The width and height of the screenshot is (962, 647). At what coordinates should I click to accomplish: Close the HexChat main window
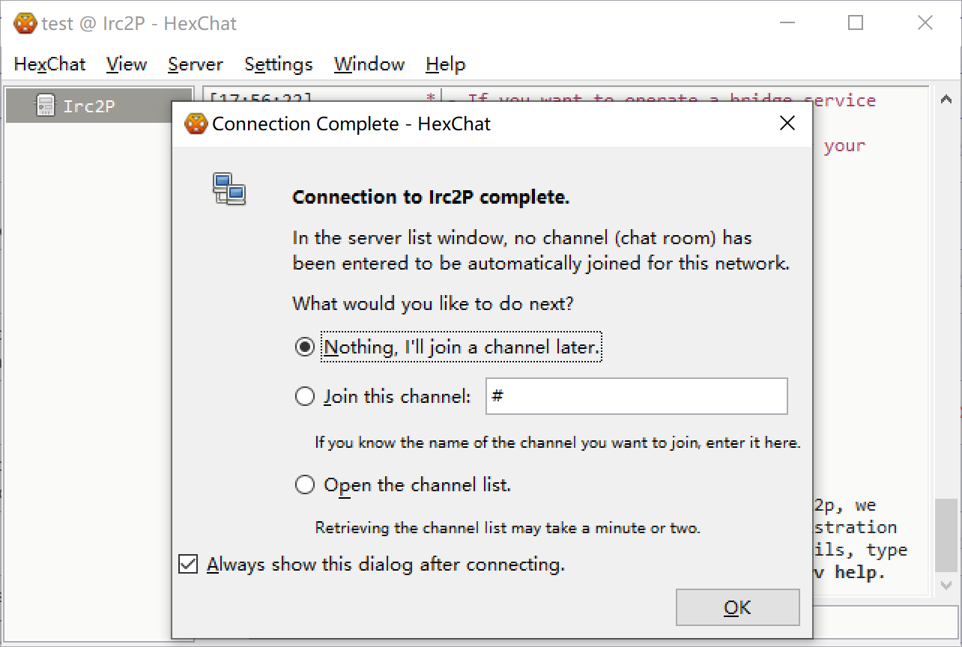tap(925, 23)
